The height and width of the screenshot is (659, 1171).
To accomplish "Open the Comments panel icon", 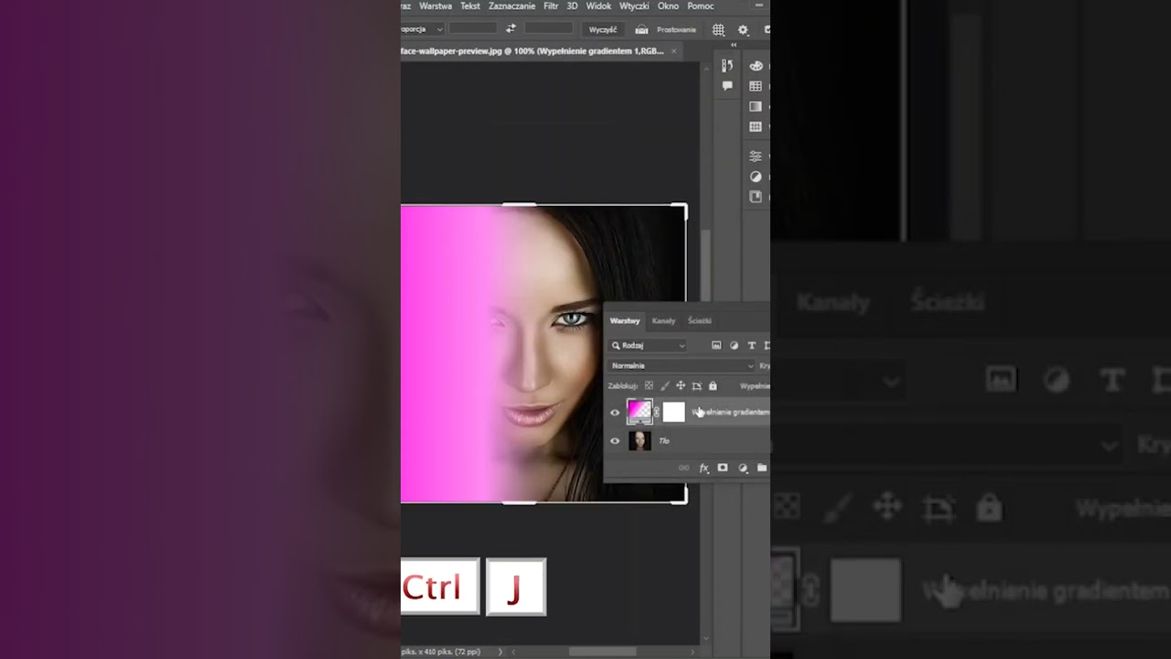I will tap(727, 86).
